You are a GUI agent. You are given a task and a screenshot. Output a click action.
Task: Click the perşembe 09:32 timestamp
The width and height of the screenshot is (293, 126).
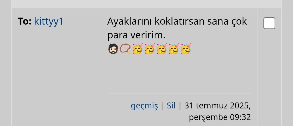tap(220, 117)
